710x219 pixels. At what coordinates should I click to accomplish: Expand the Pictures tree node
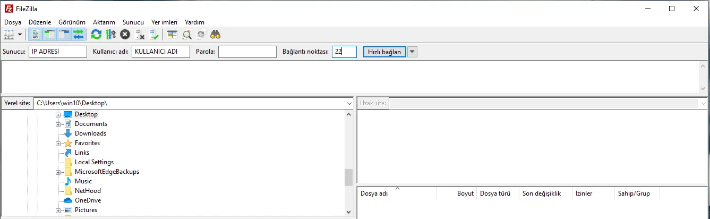point(58,210)
